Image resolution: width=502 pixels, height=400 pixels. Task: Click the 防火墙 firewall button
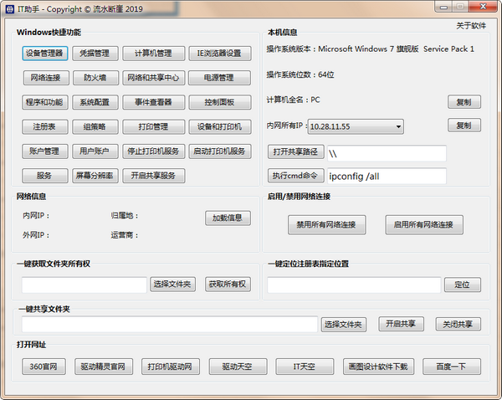pos(95,79)
